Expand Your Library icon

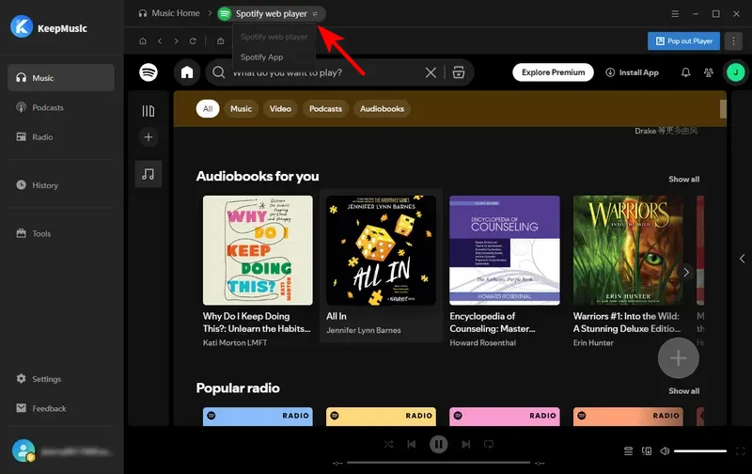[x=149, y=111]
